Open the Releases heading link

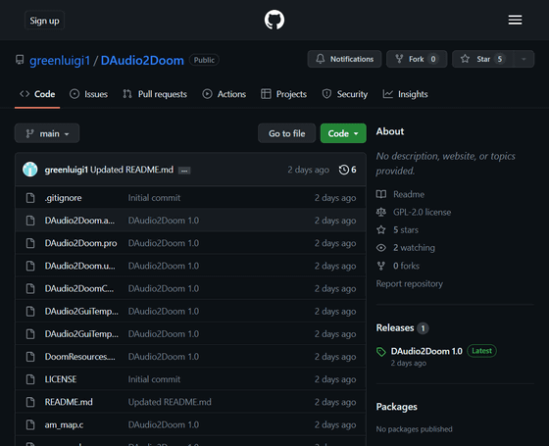pyautogui.click(x=395, y=328)
